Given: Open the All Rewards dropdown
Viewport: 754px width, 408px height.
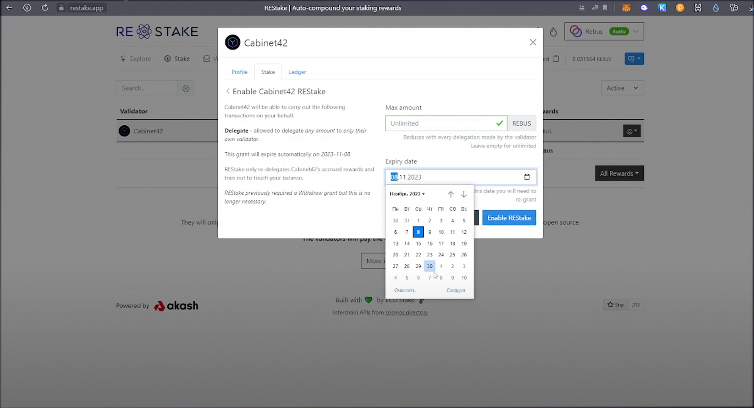Looking at the screenshot, I should (x=619, y=173).
